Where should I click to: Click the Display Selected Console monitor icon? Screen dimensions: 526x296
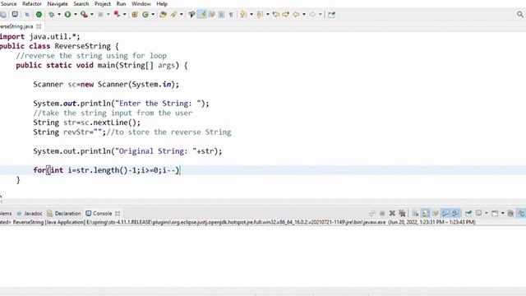point(478,213)
